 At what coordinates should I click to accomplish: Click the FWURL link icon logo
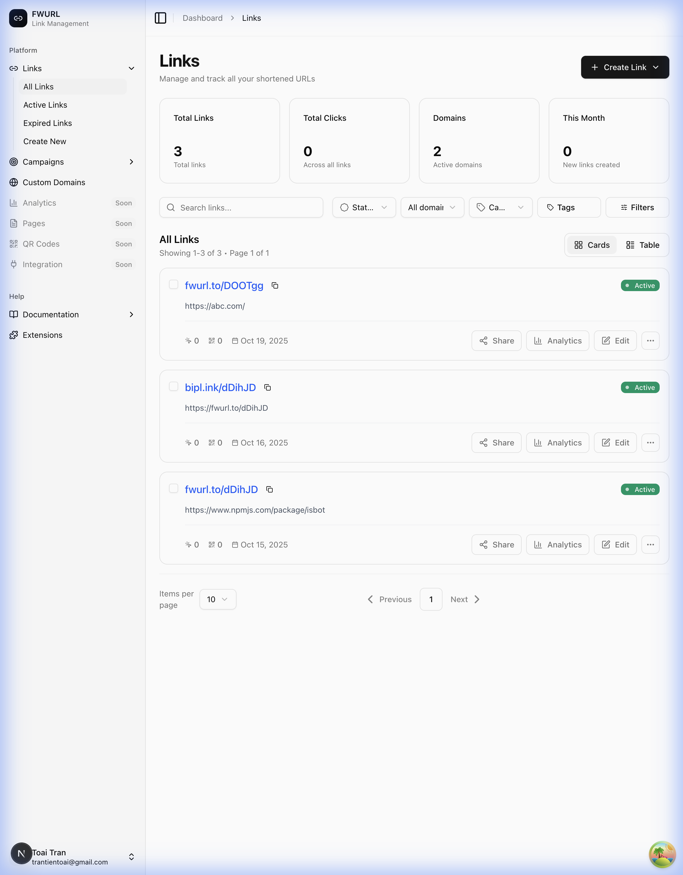click(x=18, y=18)
